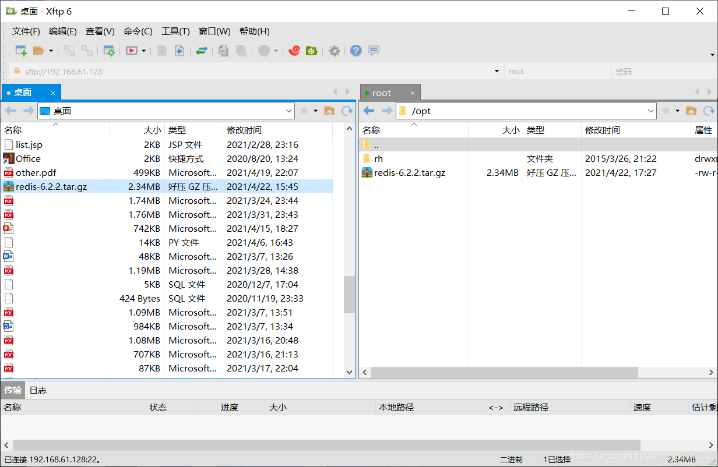Click the New Session toolbar icon
Image resolution: width=718 pixels, height=467 pixels.
point(21,51)
